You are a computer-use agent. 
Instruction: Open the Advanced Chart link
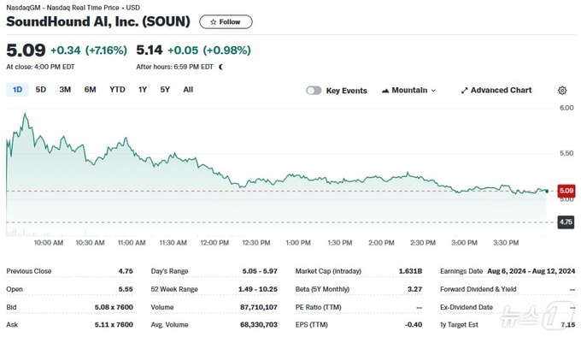pos(496,91)
